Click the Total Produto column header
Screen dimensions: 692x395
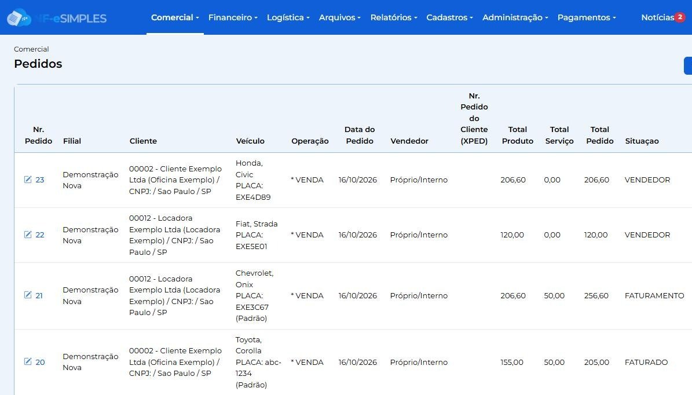[x=517, y=135]
